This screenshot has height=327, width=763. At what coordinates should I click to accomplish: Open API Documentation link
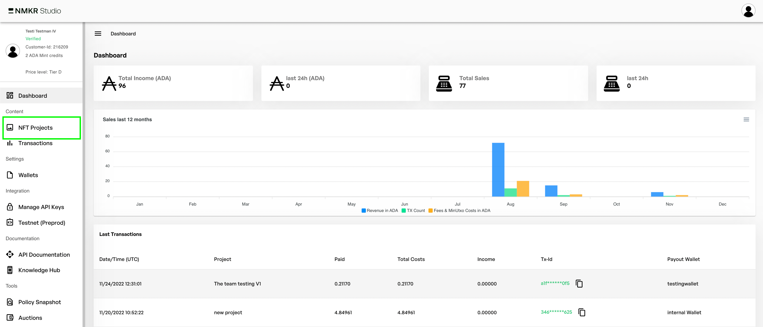44,255
